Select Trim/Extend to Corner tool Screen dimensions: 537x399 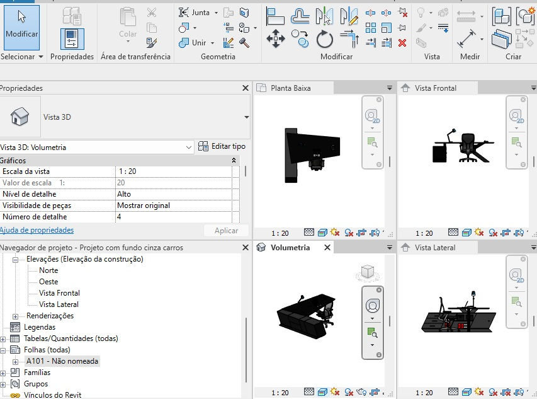(349, 38)
